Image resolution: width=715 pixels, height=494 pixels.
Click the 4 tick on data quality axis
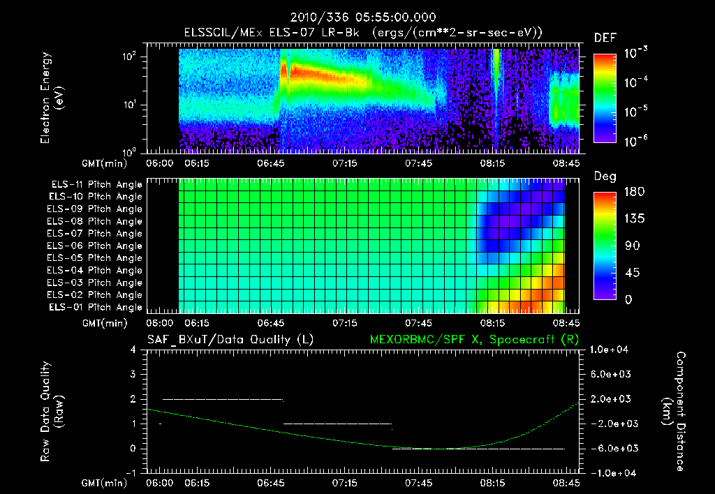pyautogui.click(x=133, y=350)
